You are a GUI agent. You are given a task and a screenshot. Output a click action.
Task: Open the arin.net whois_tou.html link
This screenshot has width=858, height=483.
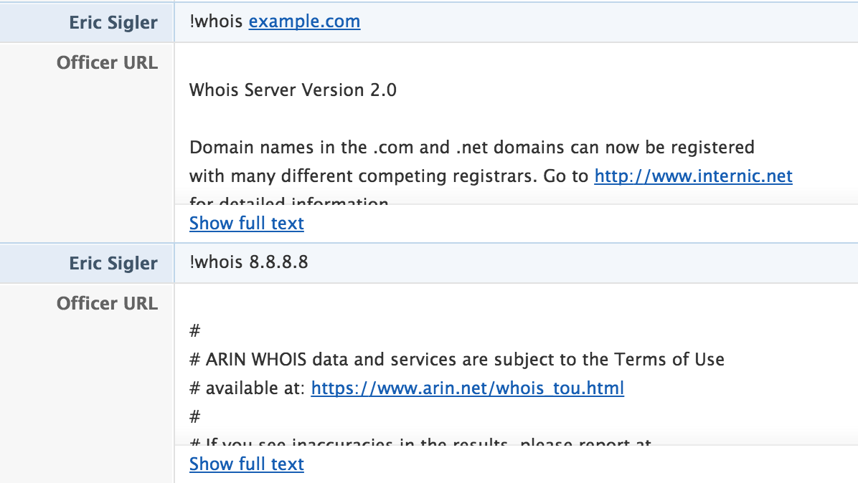[x=467, y=388]
